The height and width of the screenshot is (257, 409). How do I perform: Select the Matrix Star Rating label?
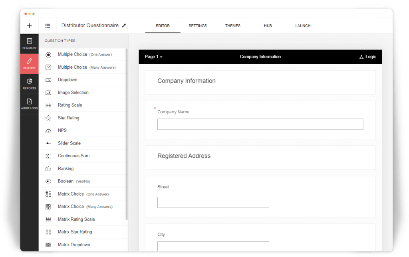(75, 232)
